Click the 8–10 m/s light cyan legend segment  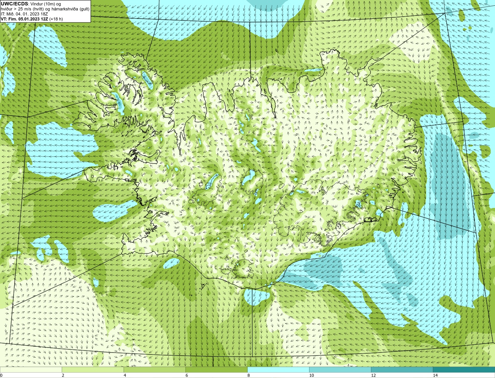(278, 369)
